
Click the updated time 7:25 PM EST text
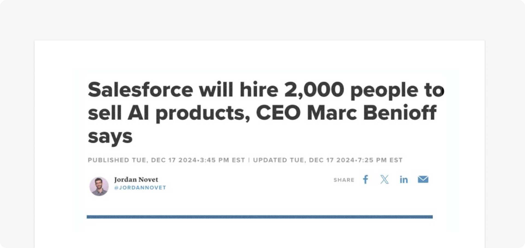380,160
